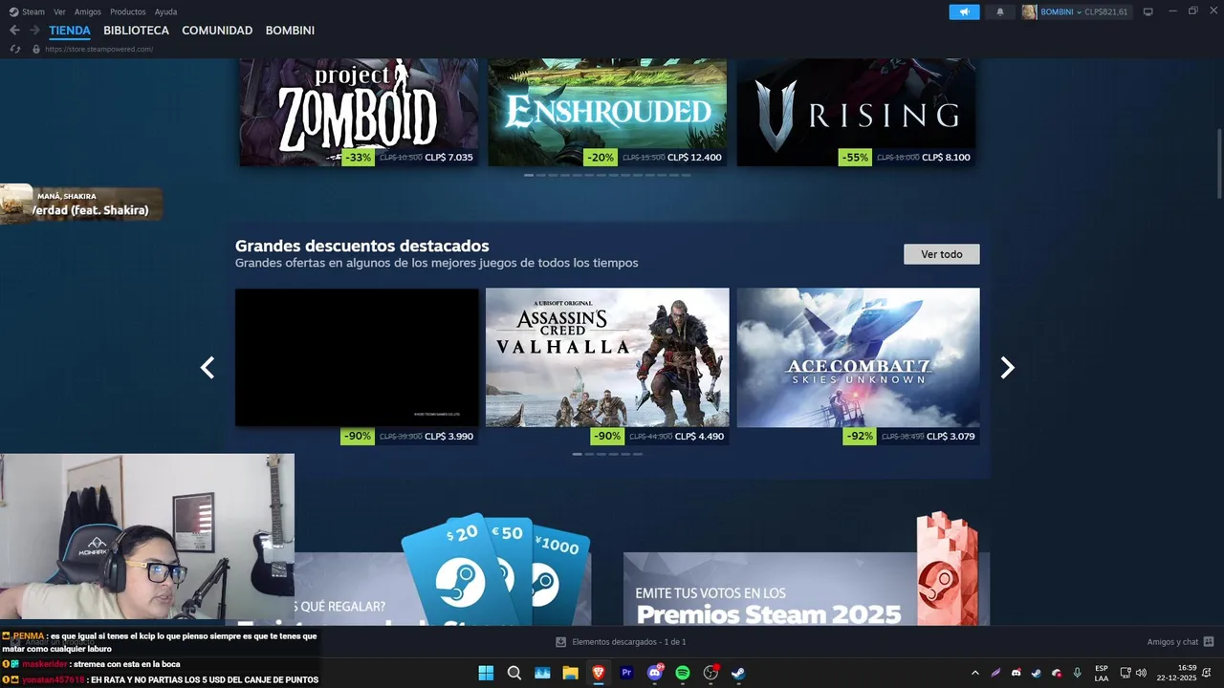Open the Steam menu
Image resolution: width=1224 pixels, height=688 pixels.
(x=33, y=11)
